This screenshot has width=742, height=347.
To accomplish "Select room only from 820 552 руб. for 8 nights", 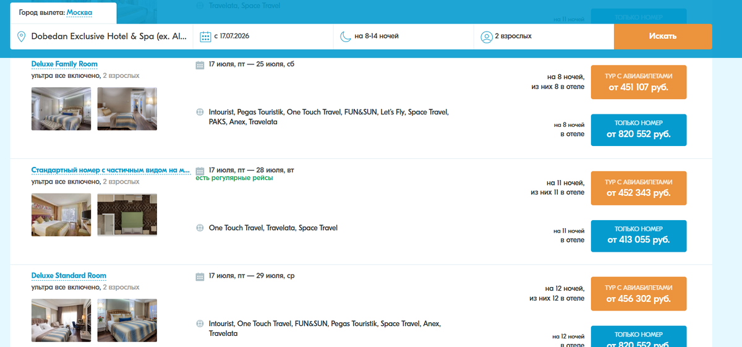I will [x=639, y=129].
